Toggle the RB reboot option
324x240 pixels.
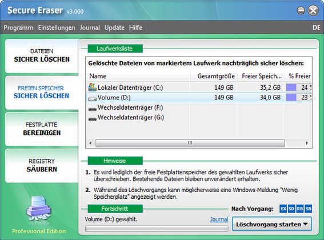point(300,209)
